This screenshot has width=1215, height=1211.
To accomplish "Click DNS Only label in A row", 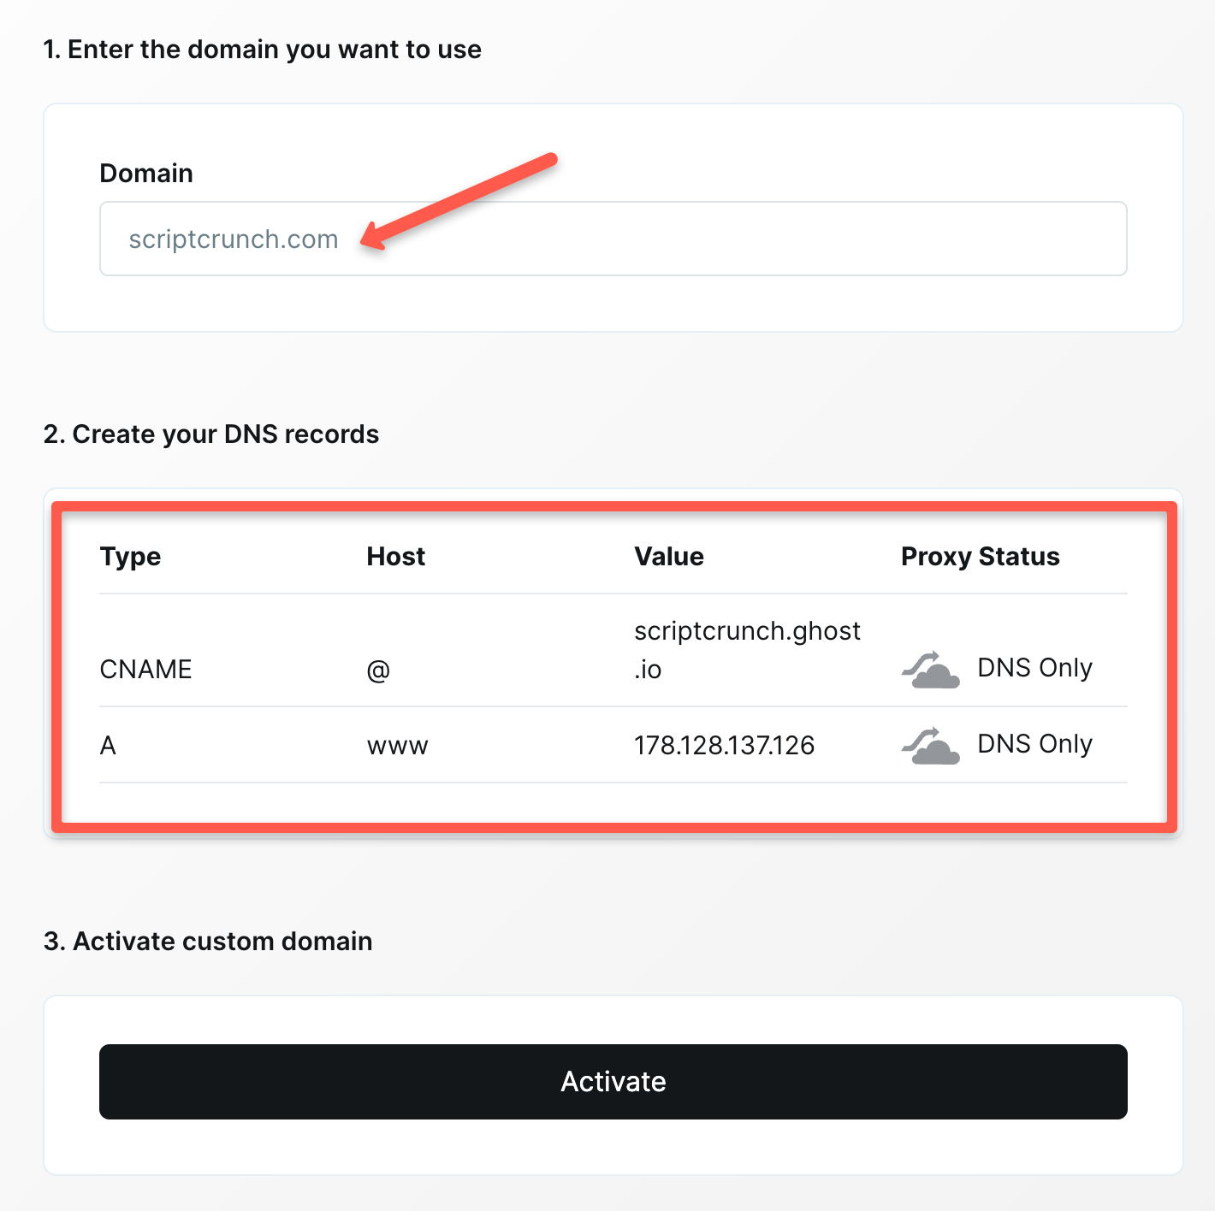I will pyautogui.click(x=1035, y=744).
